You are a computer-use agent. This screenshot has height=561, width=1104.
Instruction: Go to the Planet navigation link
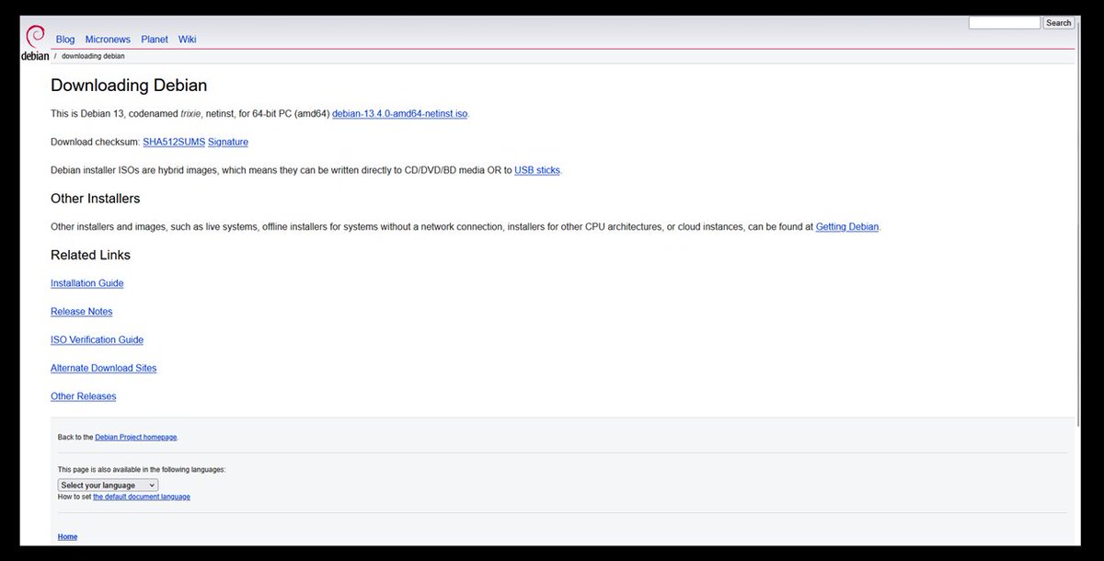coord(155,40)
